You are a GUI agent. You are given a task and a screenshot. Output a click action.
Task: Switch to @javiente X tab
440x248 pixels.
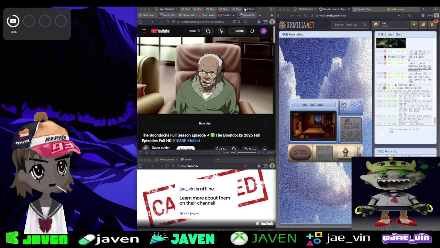pos(247,15)
